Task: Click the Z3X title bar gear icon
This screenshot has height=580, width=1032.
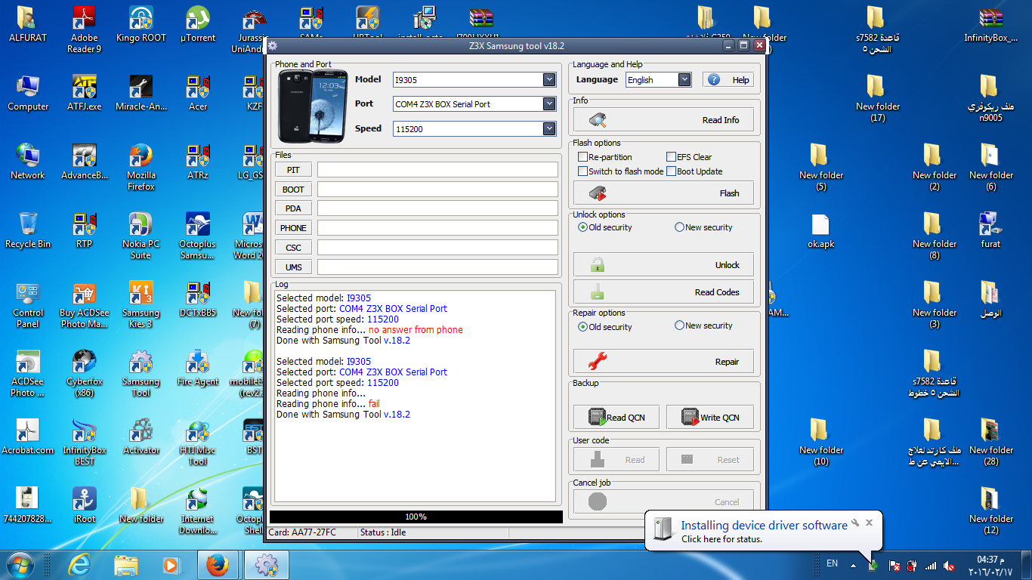Action: coord(273,46)
